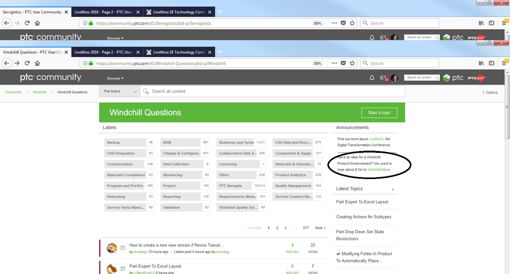Viewport: 510px width, 274px height.
Task: Click Windchill window URL address bar
Action: tap(202, 63)
